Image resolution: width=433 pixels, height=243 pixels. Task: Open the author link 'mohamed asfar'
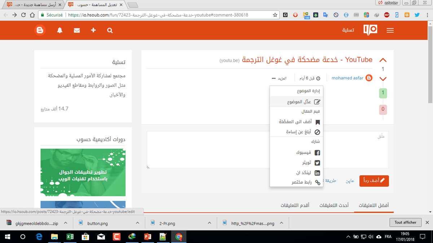point(347,78)
